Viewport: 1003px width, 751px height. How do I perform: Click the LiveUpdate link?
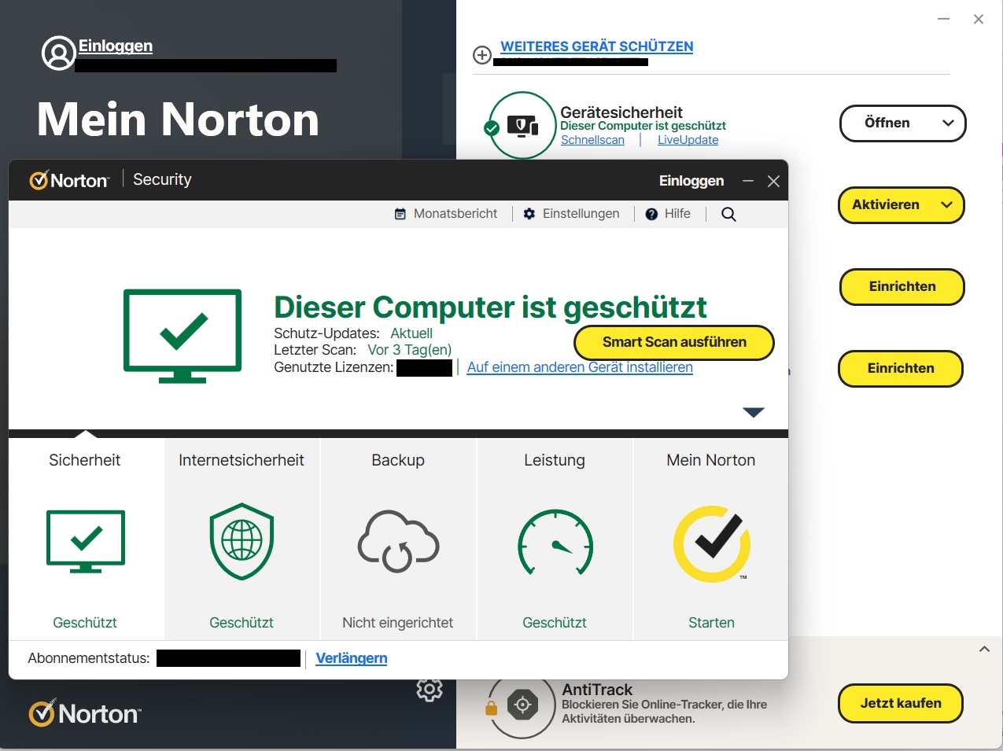coord(688,140)
